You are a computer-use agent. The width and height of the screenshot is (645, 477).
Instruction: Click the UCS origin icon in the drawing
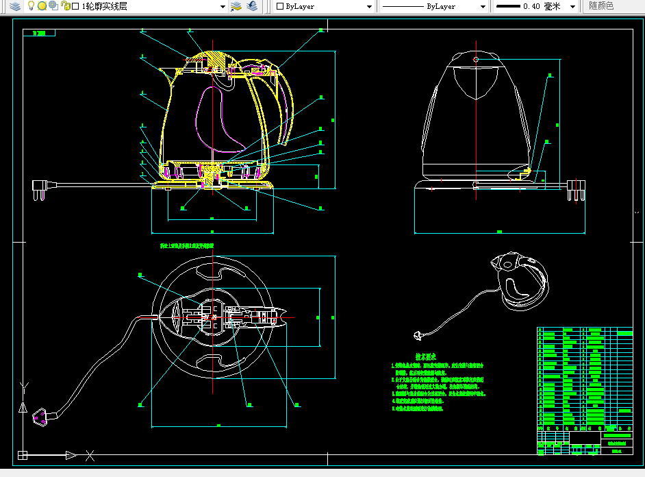point(23,455)
